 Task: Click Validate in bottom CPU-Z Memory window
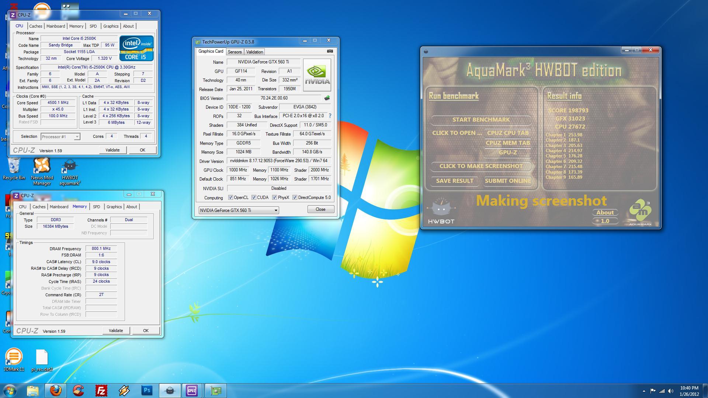(x=116, y=331)
